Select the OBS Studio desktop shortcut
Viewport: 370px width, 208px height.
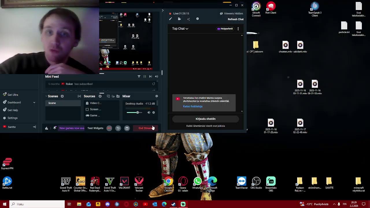point(256,183)
